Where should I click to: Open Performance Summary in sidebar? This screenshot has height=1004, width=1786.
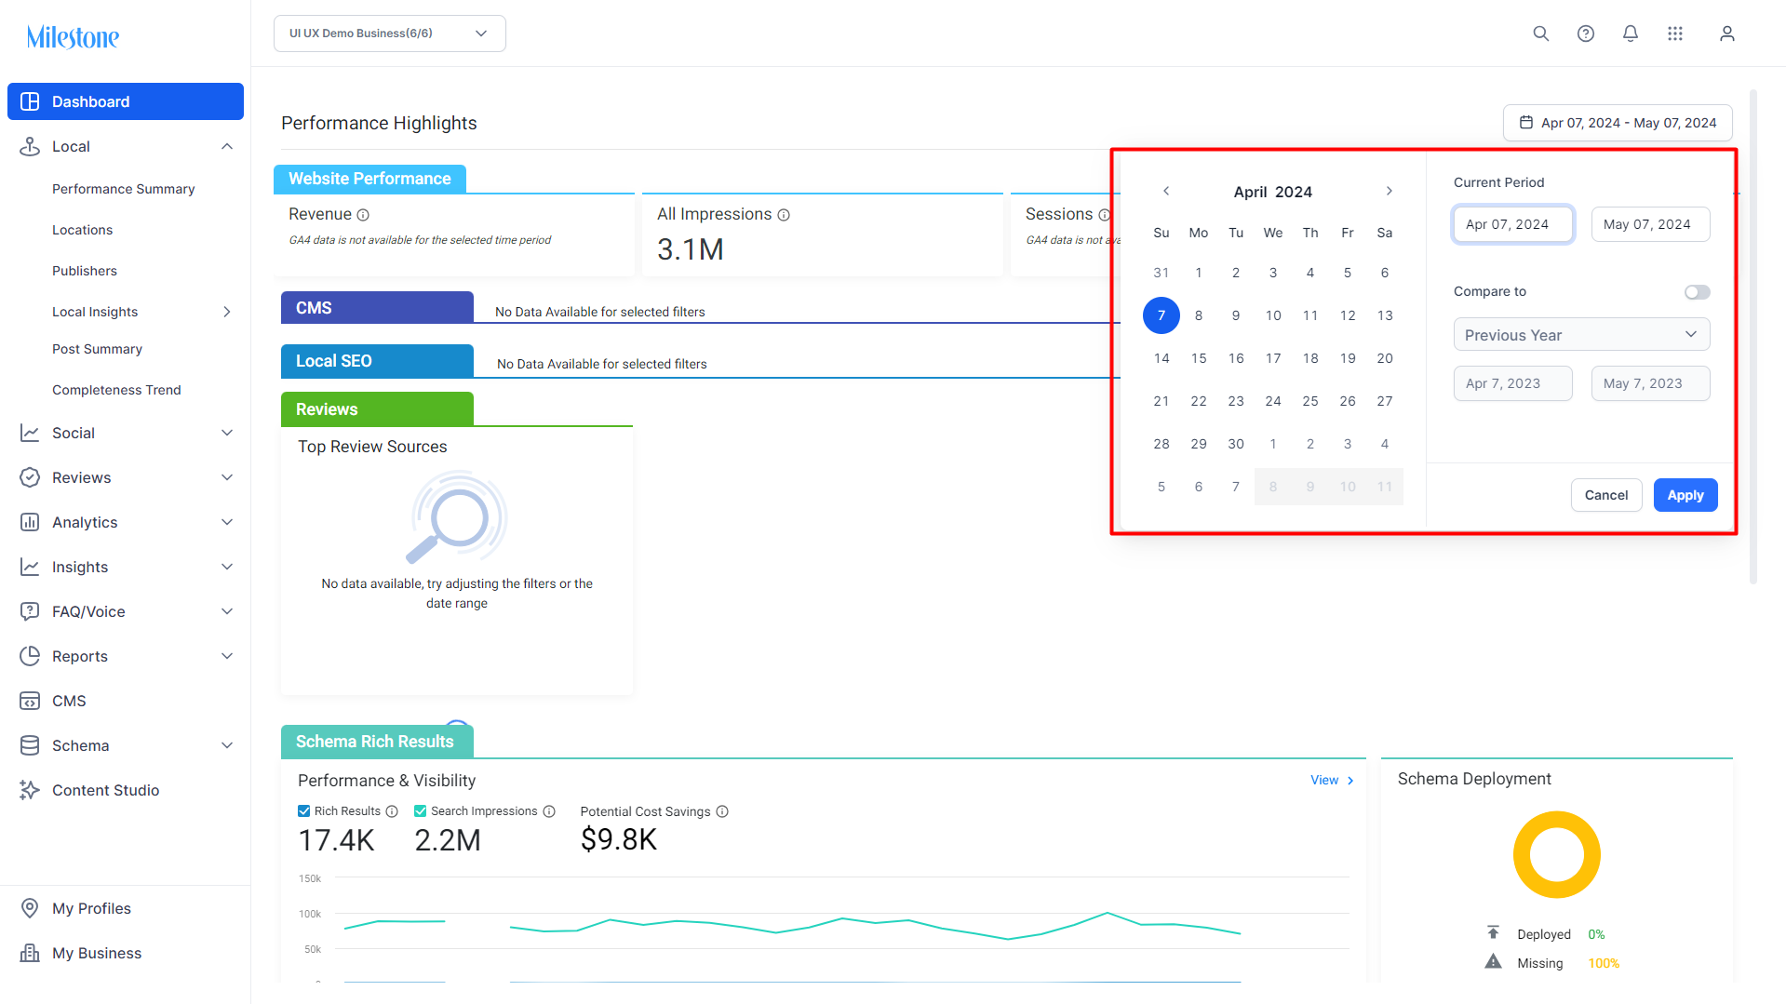[x=124, y=189]
